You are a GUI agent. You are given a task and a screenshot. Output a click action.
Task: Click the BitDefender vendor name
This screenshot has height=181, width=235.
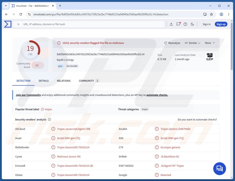click(22, 147)
